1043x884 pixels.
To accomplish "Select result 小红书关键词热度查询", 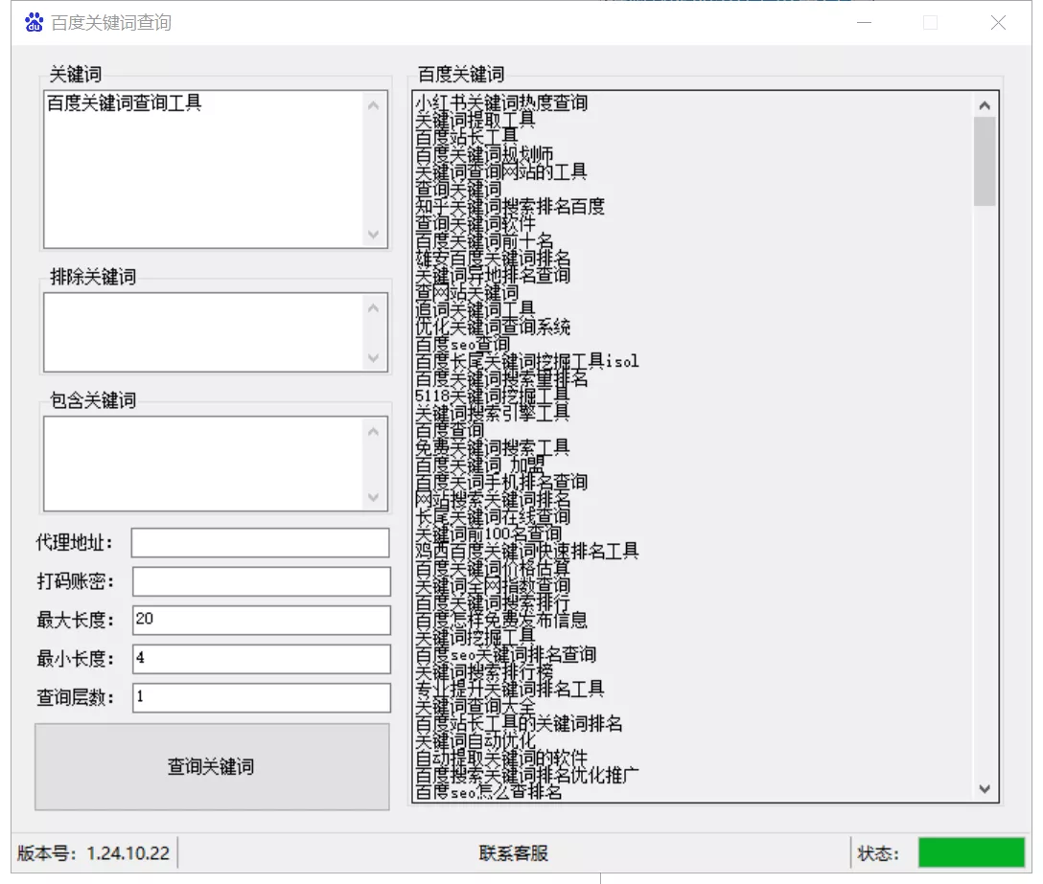I will [x=501, y=103].
